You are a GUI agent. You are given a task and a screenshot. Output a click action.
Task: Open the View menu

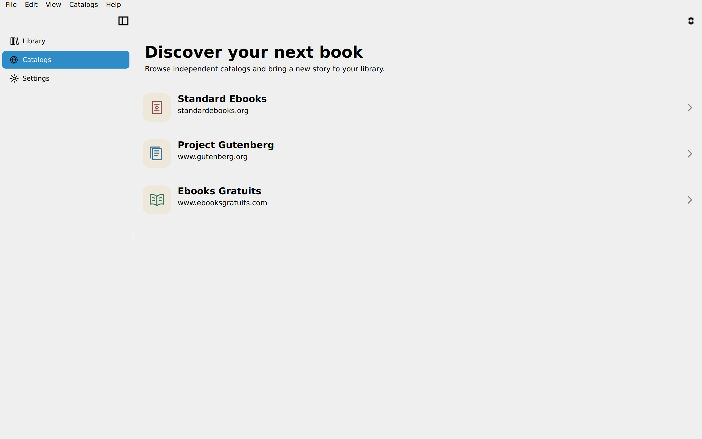(53, 5)
